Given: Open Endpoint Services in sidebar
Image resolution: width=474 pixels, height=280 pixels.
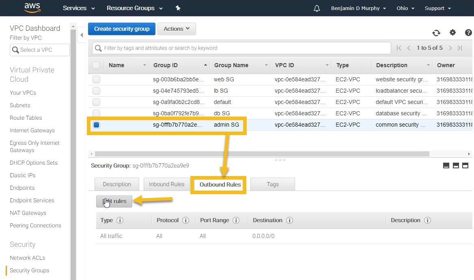Looking at the screenshot, I should click(x=32, y=201).
